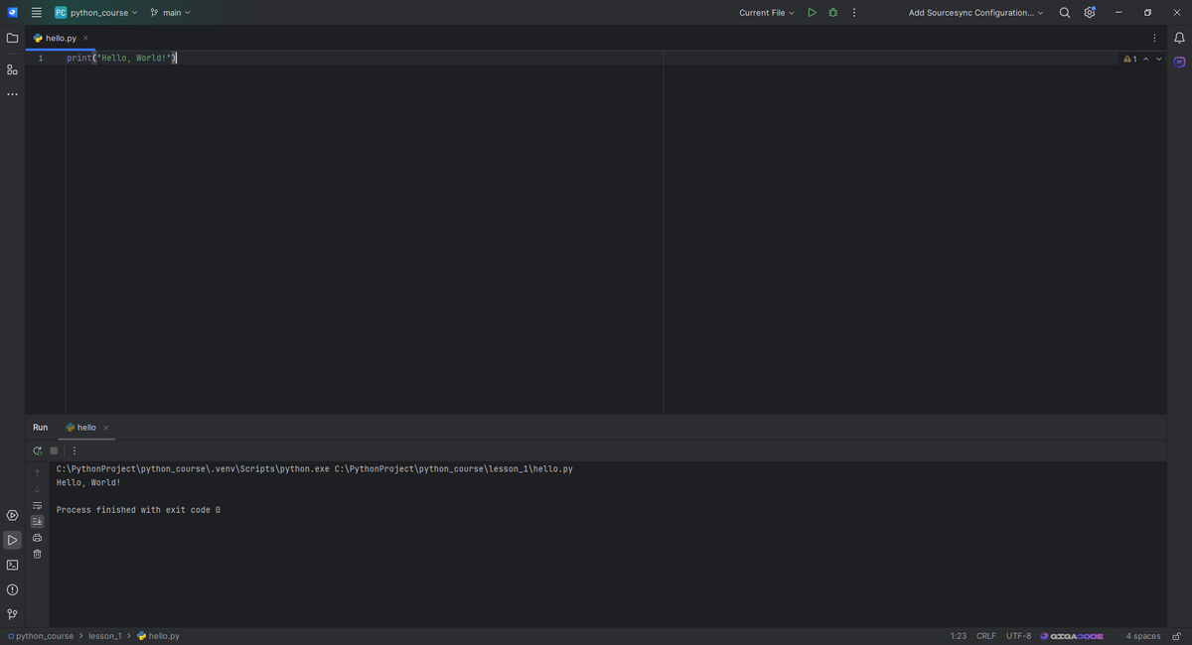
Task: Go to previous highlighted problem
Action: (1145, 59)
